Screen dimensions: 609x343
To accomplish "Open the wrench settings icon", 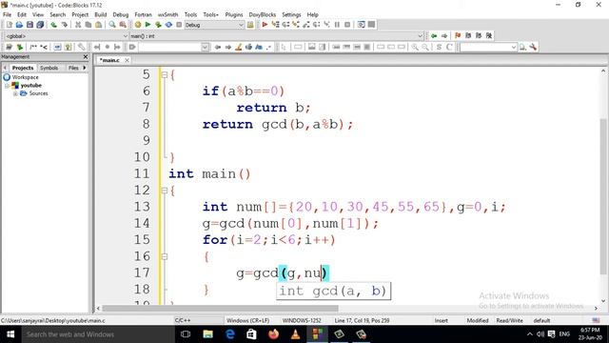I will tap(533, 47).
